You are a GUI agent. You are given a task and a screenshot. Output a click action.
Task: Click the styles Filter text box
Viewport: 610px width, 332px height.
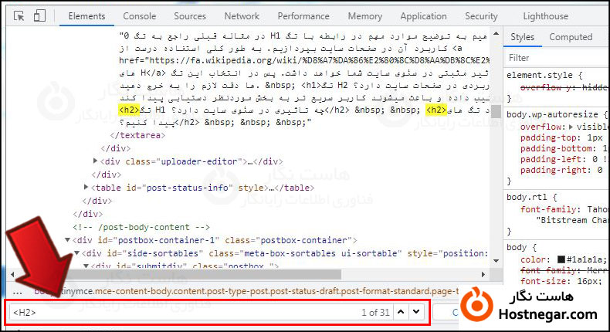coord(556,58)
